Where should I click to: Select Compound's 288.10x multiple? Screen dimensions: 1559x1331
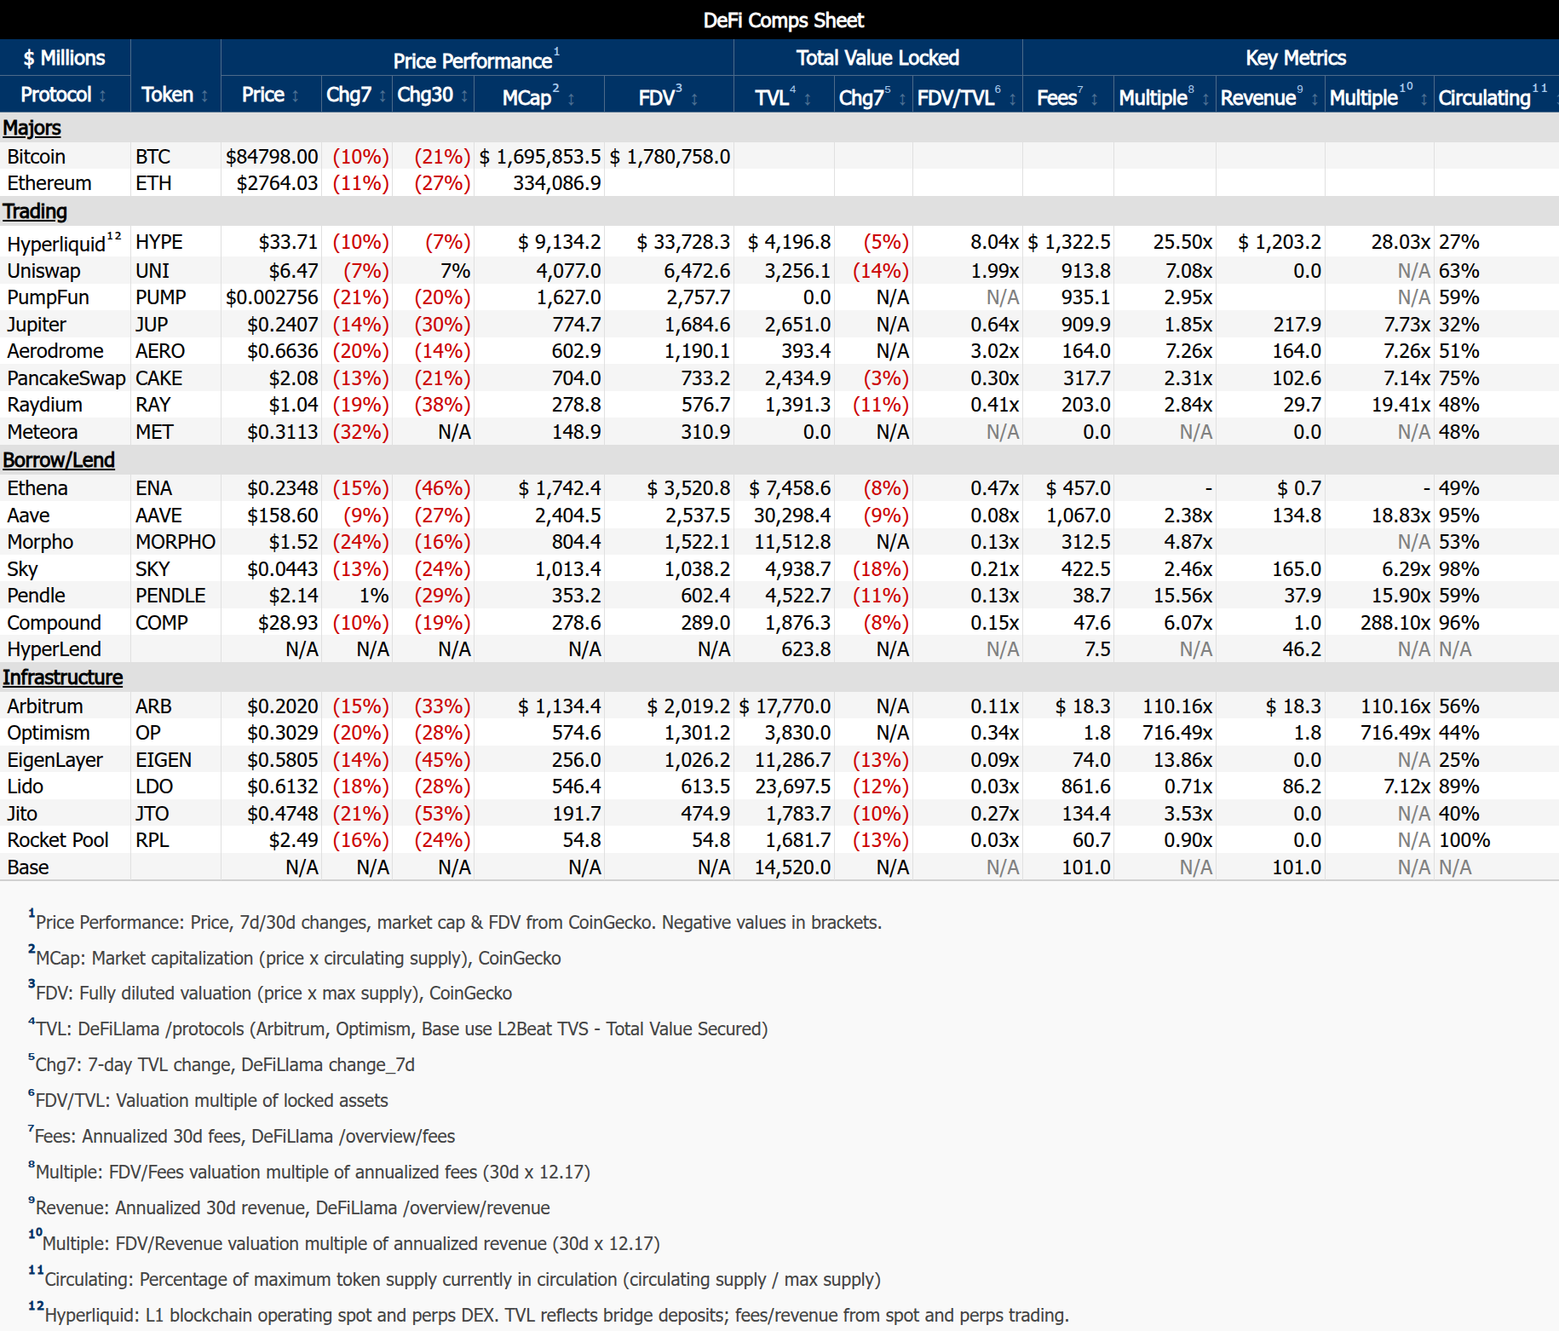click(1395, 623)
